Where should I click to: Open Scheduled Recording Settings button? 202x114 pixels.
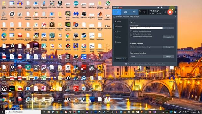click(168, 47)
